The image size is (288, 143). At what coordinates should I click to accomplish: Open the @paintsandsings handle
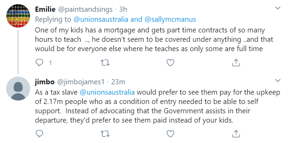83,8
